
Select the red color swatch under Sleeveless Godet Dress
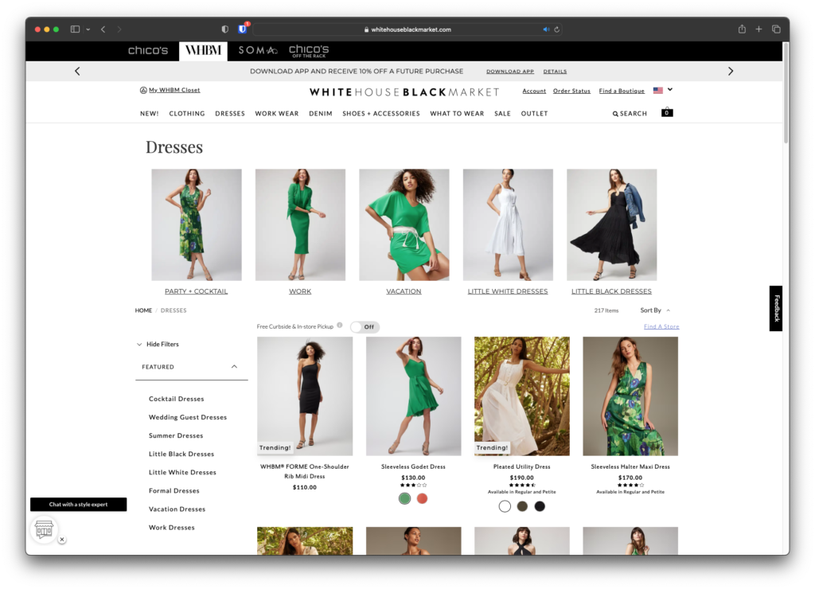pos(422,497)
